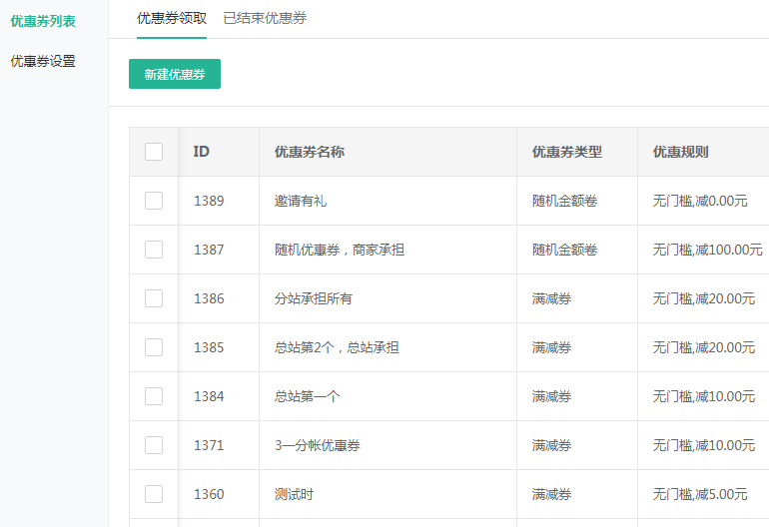Click coupon name 分站承担所有
The width and height of the screenshot is (769, 527).
pyautogui.click(x=314, y=298)
